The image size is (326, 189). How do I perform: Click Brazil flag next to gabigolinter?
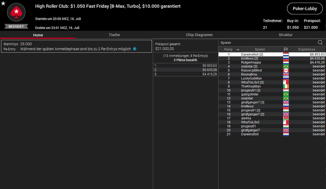point(286,94)
